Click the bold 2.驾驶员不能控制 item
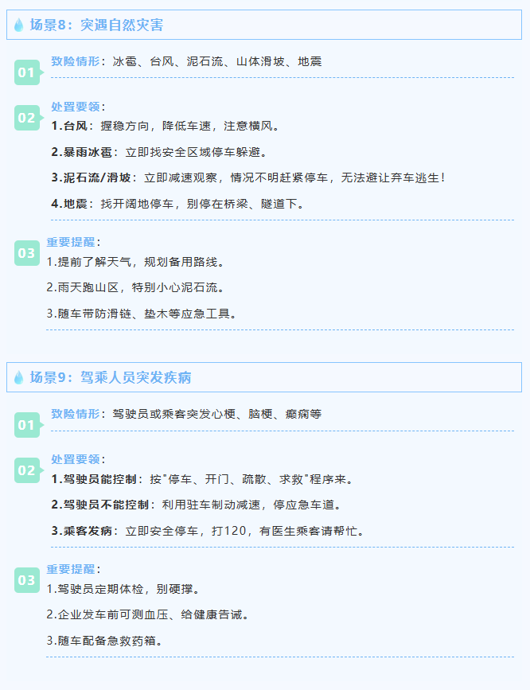This screenshot has height=690, width=530. point(99,505)
